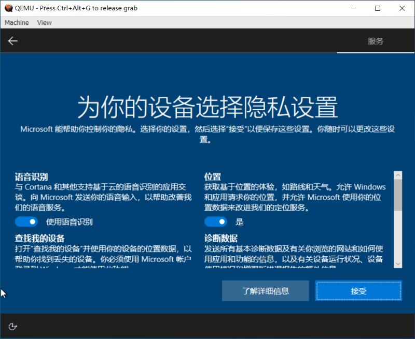This screenshot has width=415, height=339.
Task: Click the QEMU application icon in title bar
Action: coord(8,8)
